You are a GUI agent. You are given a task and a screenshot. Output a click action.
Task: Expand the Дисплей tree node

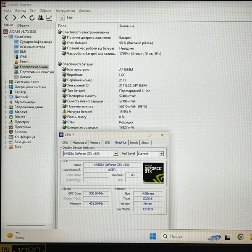(5, 97)
